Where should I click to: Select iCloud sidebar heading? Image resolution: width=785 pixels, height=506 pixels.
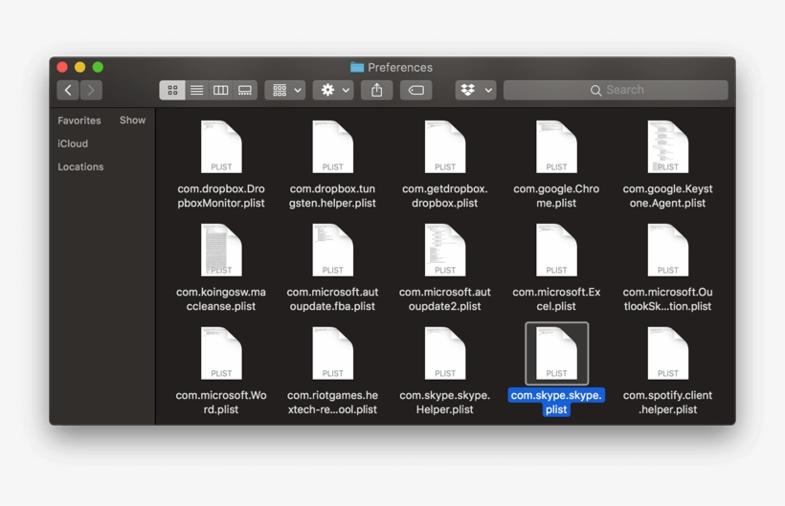coord(73,143)
